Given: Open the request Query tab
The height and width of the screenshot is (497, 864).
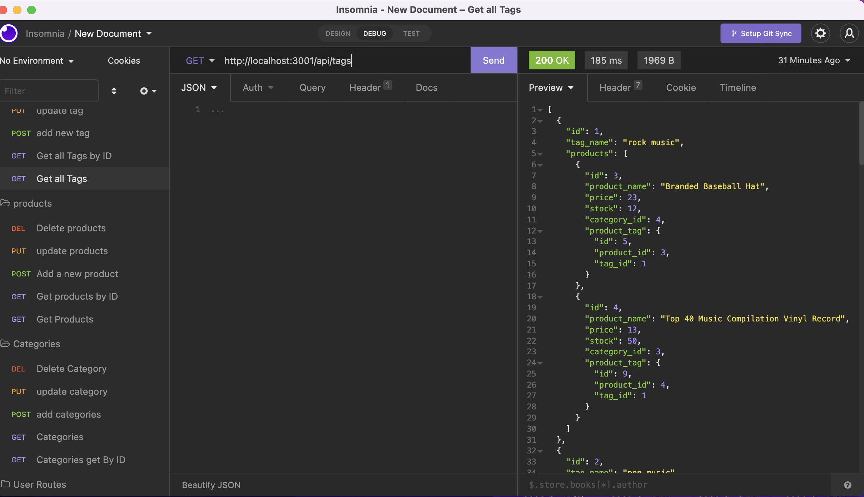Looking at the screenshot, I should (x=312, y=88).
